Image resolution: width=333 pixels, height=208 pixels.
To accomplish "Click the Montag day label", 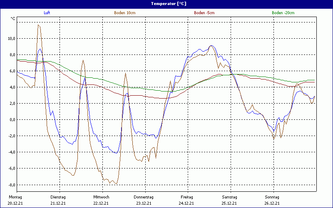I will coord(15,197).
